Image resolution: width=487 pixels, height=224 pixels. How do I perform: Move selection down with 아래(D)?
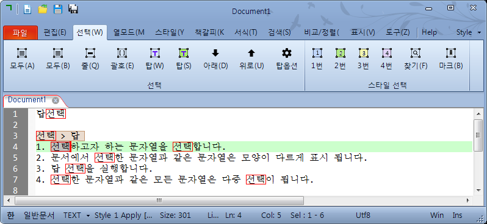[215, 58]
